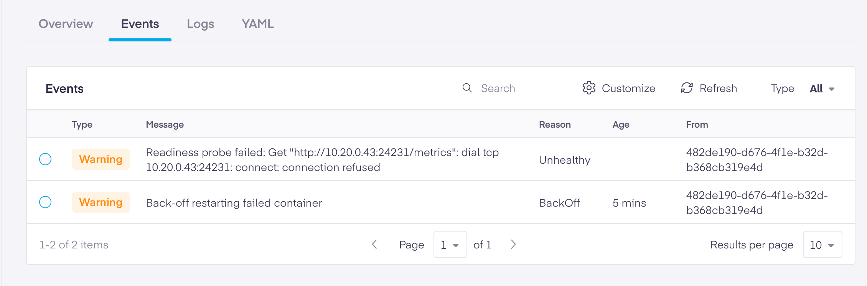Select the Events tab

(x=140, y=24)
